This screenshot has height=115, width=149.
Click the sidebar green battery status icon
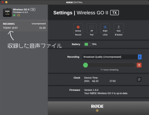pos(14,15)
